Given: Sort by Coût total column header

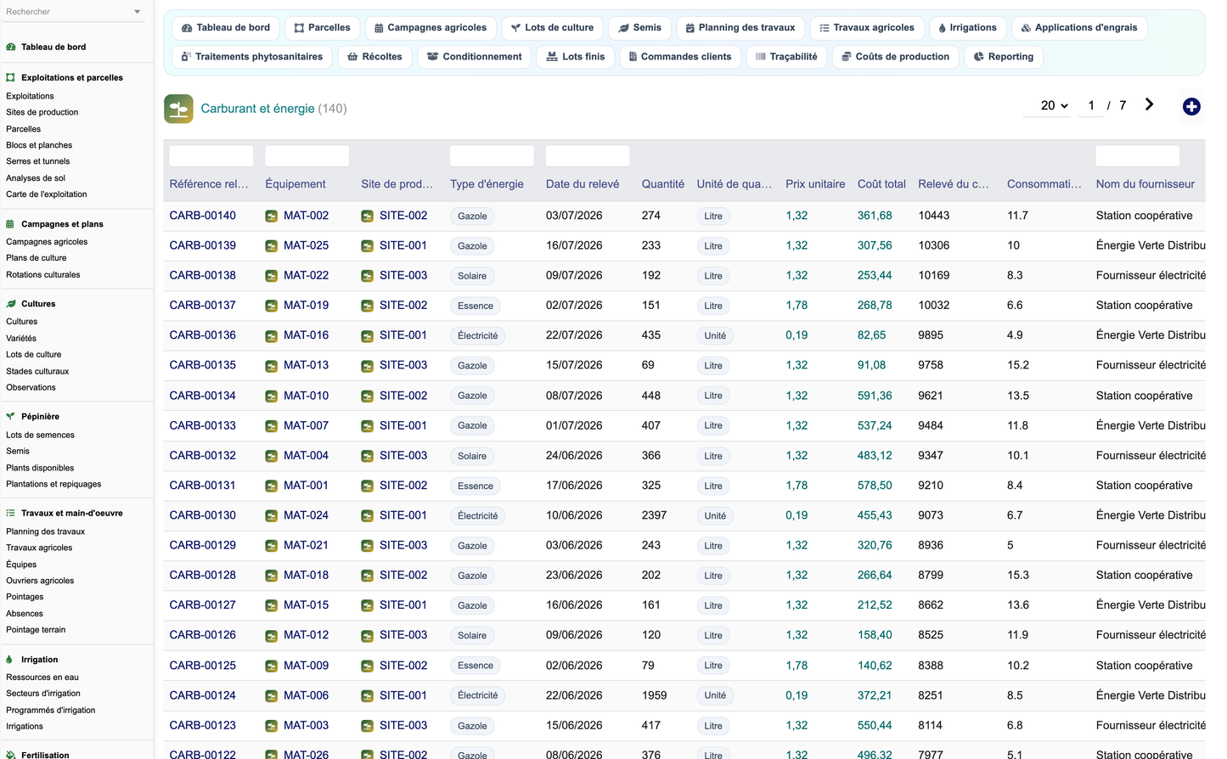Looking at the screenshot, I should (x=881, y=184).
